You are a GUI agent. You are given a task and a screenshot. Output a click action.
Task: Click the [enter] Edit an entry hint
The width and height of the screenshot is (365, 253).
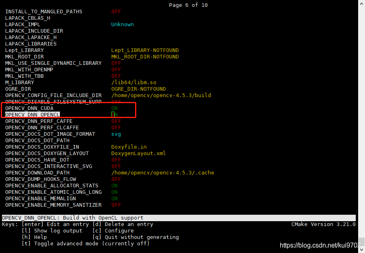click(x=55, y=224)
